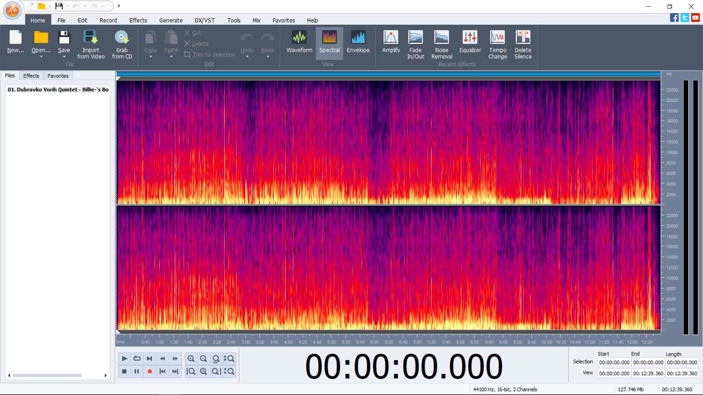703x395 pixels.
Task: Jump to start of track
Action: coord(162,371)
